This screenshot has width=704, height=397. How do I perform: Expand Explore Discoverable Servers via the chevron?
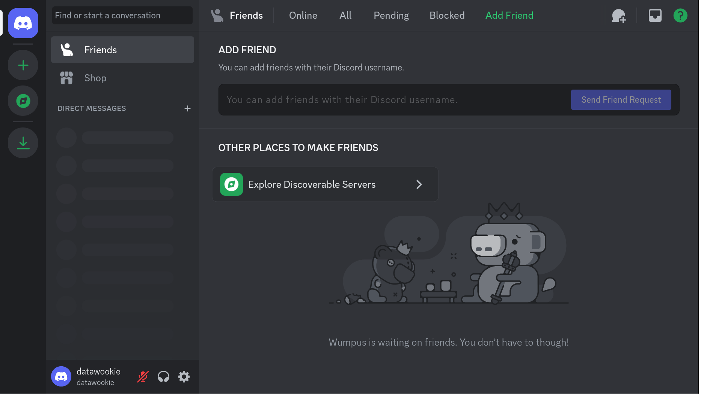(419, 184)
